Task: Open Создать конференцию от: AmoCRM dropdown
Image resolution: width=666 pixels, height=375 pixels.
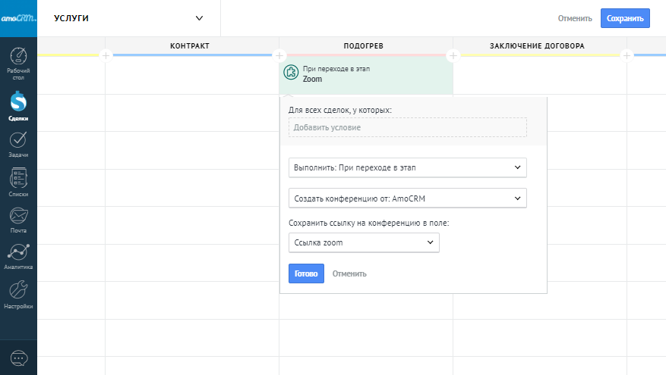Action: [408, 198]
